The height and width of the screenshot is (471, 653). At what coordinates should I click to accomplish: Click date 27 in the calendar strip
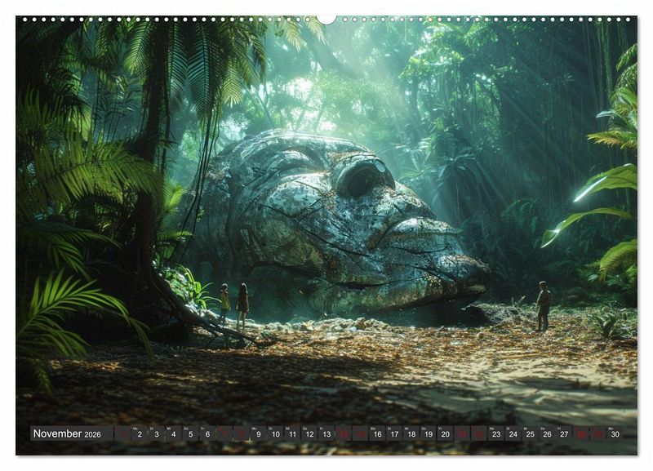pyautogui.click(x=564, y=434)
